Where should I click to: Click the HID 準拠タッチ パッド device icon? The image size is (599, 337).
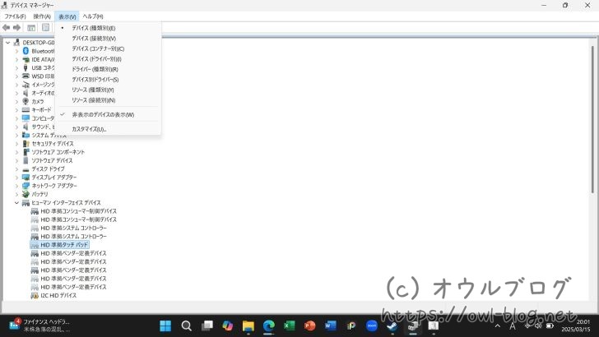[35, 245]
